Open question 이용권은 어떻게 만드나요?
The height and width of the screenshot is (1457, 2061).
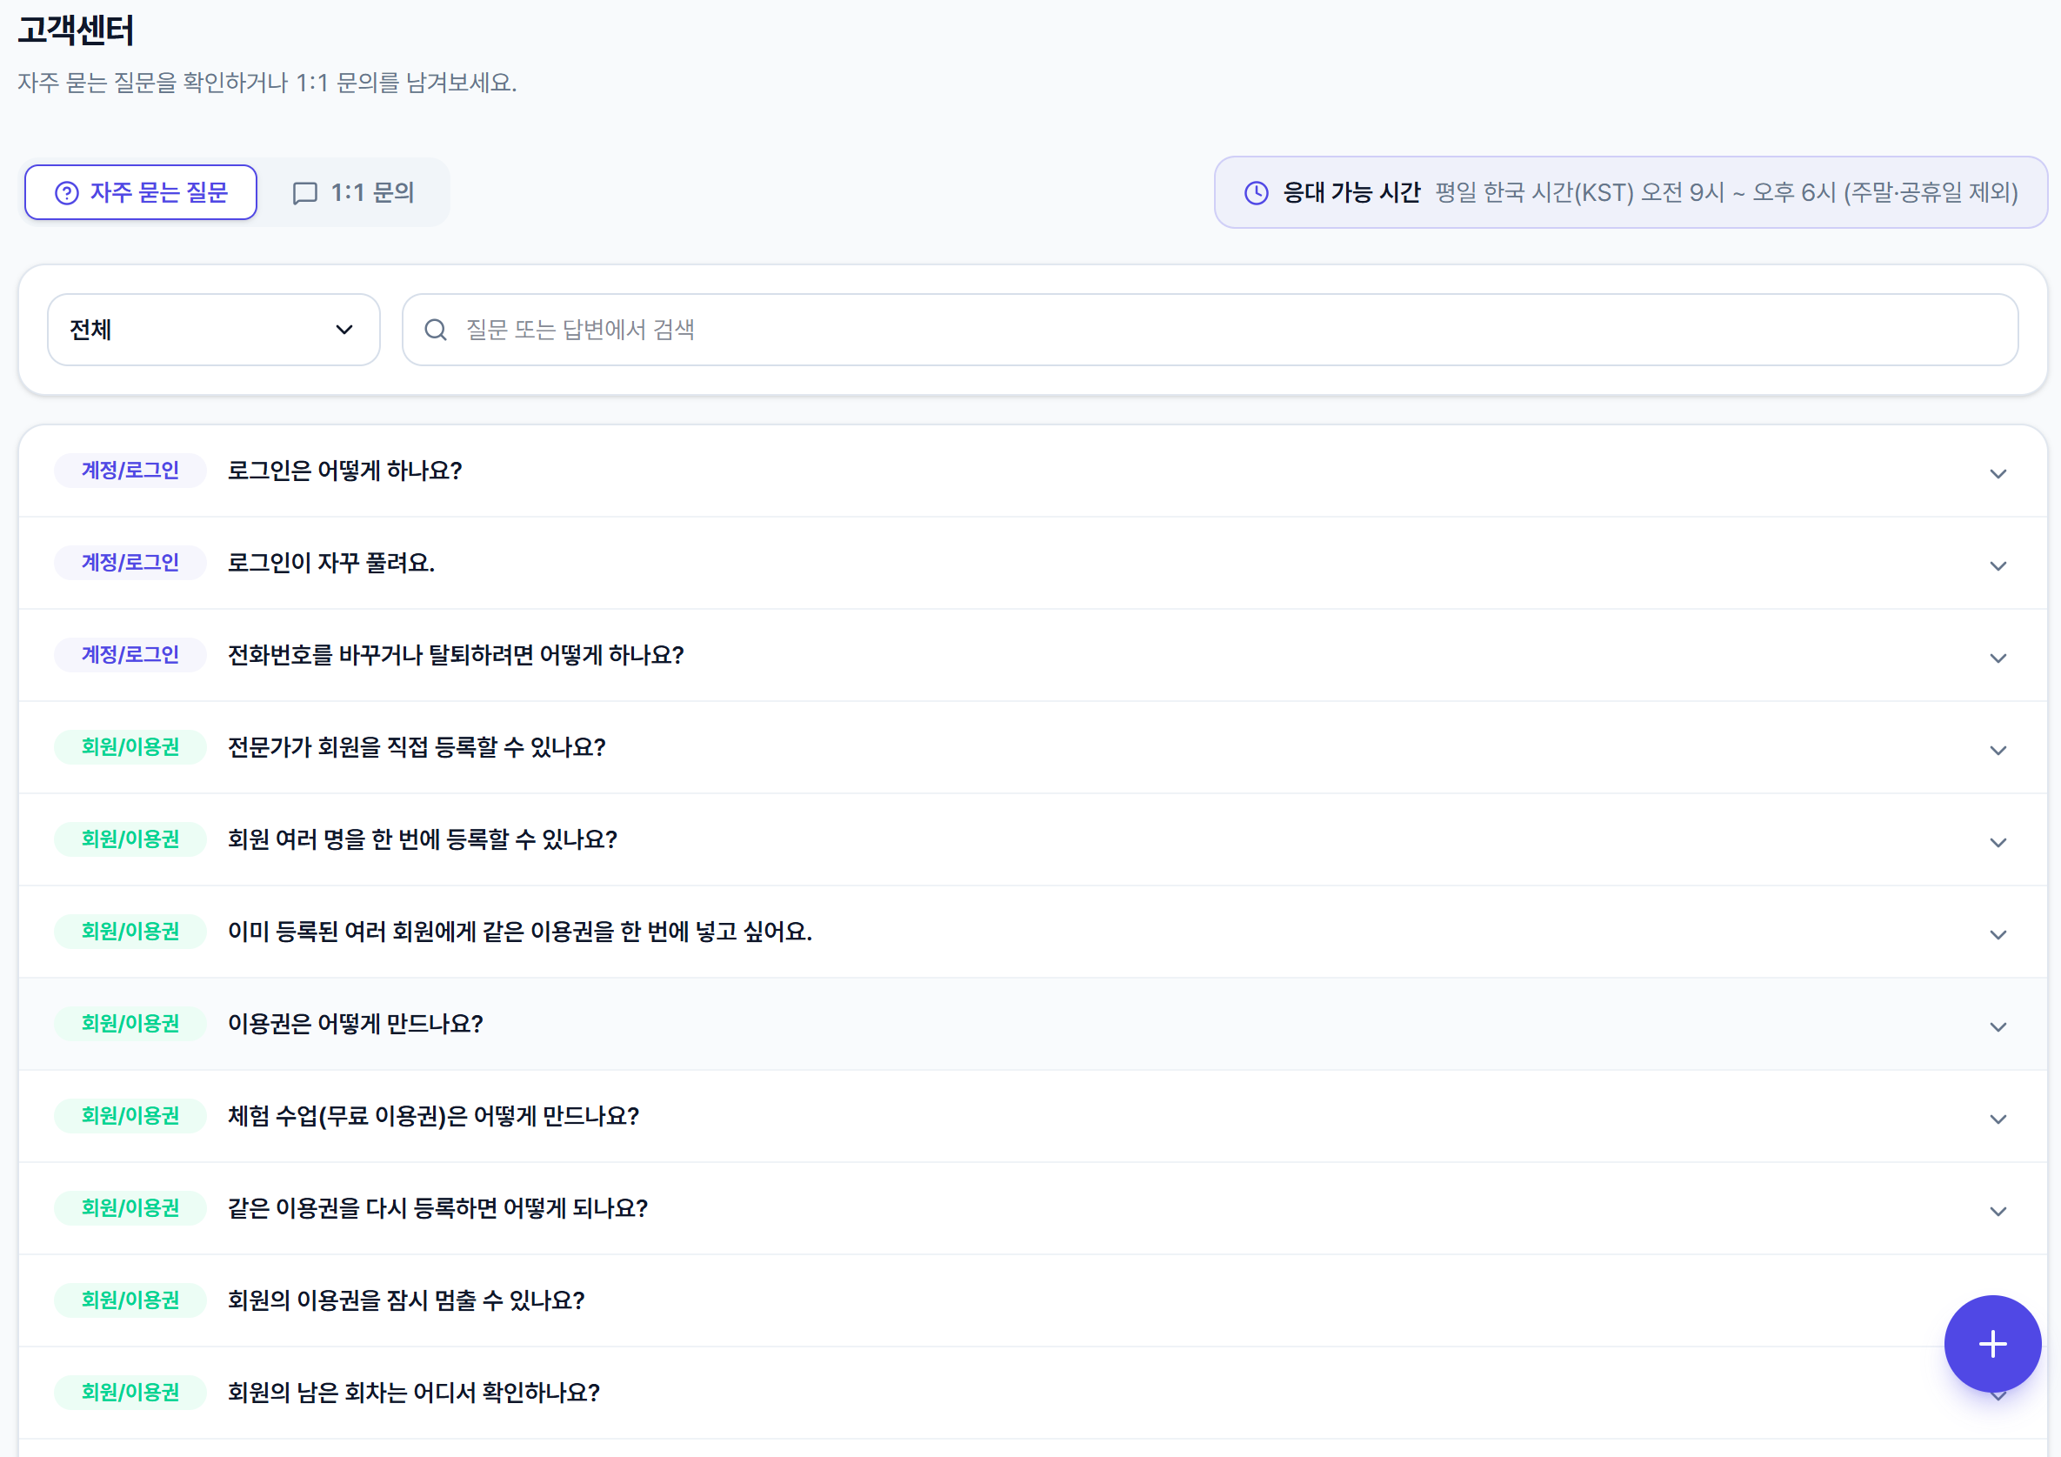(x=1032, y=1024)
